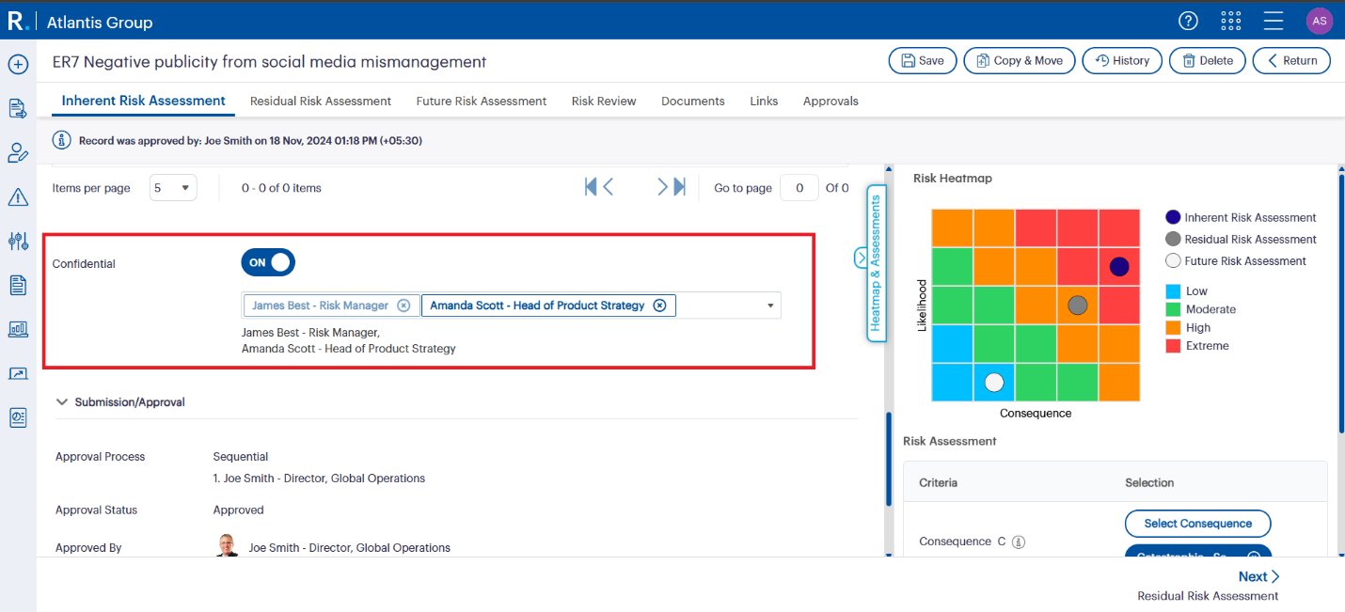Switch to Inherent Risk Assessment tab
1345x612 pixels.
[143, 101]
